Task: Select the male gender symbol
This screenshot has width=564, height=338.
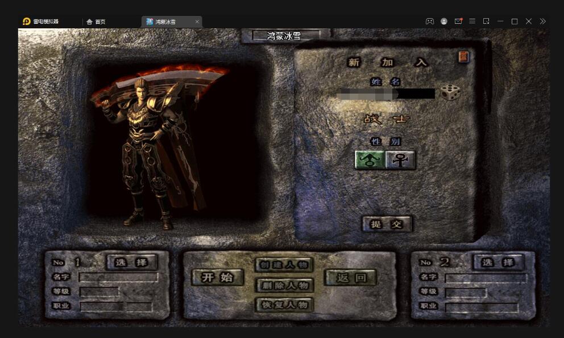Action: click(370, 160)
